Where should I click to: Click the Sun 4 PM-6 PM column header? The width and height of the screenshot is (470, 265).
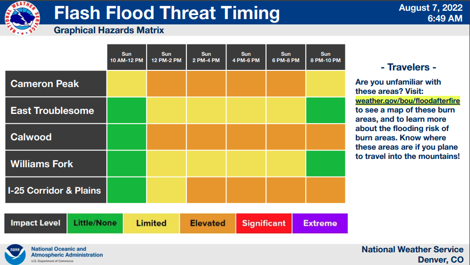[246, 57]
